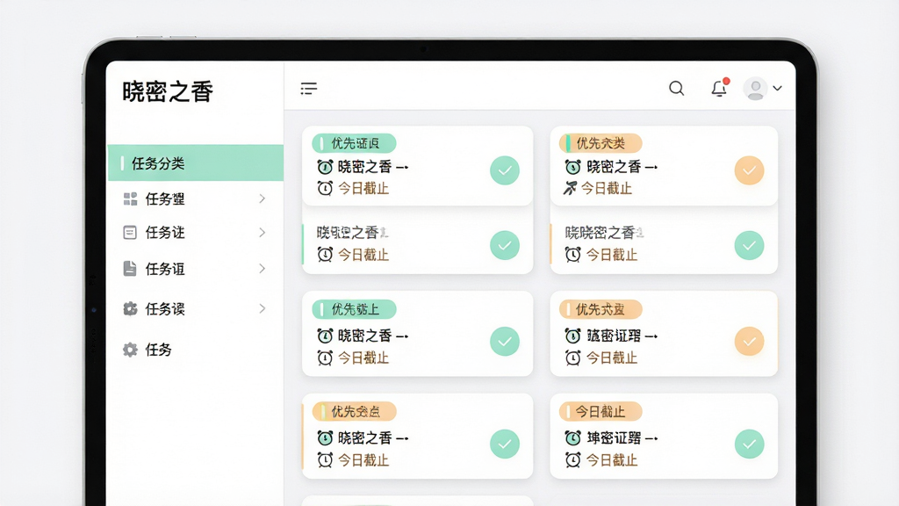This screenshot has height=506, width=899.
Task: Click the user avatar picture
Action: [x=756, y=89]
